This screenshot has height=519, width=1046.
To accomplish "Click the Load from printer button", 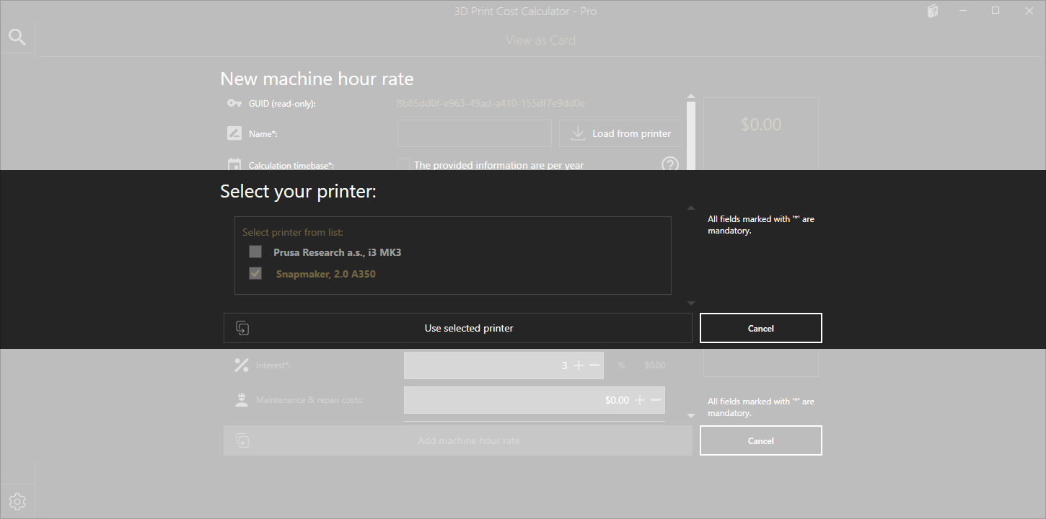I will (620, 133).
